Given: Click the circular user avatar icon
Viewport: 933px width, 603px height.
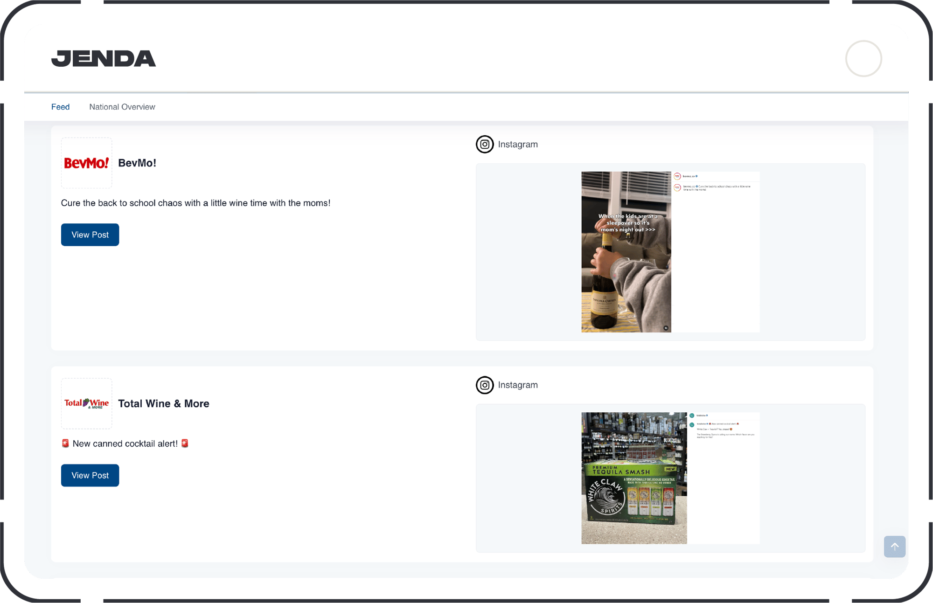Looking at the screenshot, I should click(x=863, y=58).
